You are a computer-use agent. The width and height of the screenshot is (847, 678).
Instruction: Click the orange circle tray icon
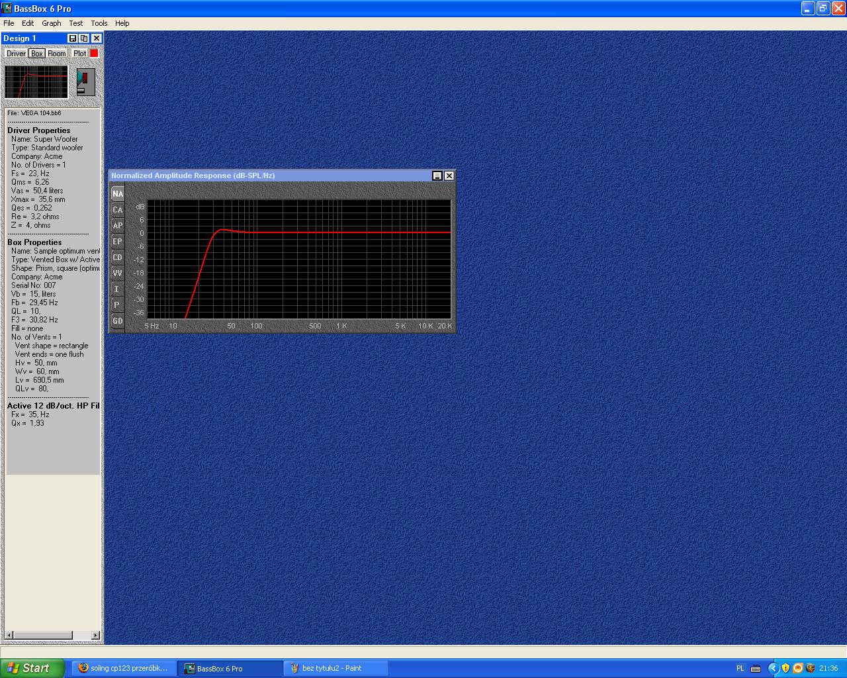tap(797, 668)
